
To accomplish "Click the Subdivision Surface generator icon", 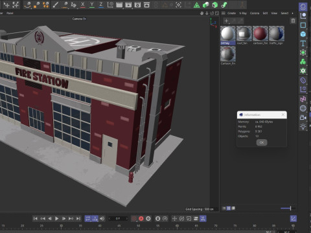I will coord(303,52).
